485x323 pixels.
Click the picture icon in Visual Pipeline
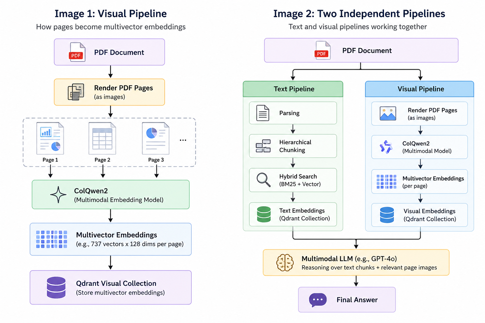coord(388,114)
